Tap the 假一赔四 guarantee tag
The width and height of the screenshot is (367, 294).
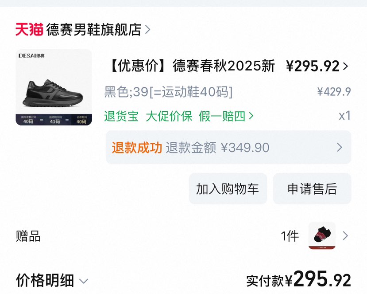222,116
